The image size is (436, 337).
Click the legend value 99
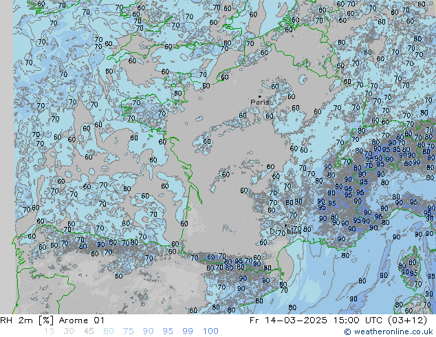[188, 331]
